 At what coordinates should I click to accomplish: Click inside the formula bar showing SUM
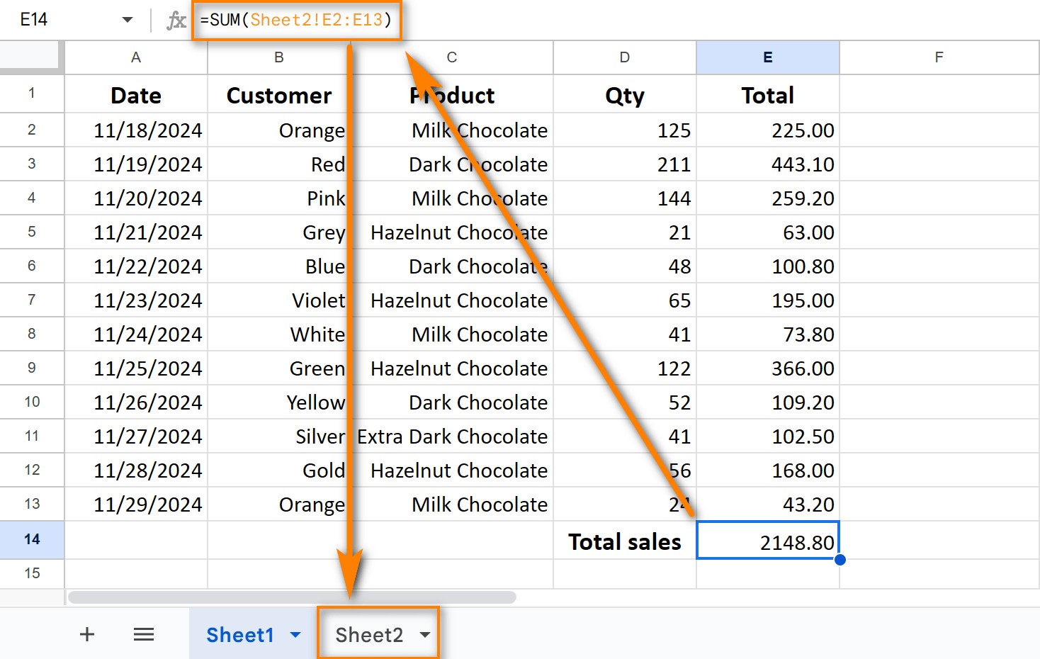298,20
